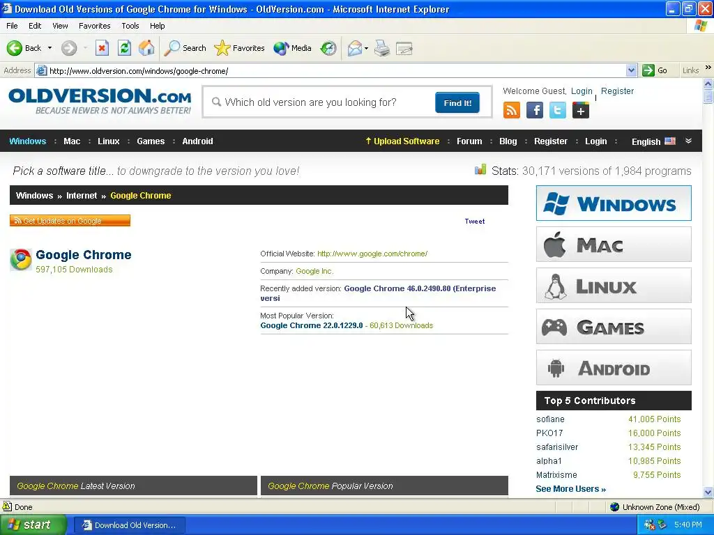Click the plus share icon in header
The image size is (714, 535).
(x=581, y=110)
